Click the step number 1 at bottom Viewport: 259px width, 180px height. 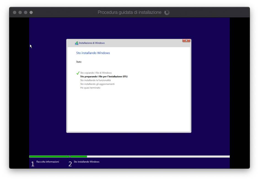click(33, 164)
